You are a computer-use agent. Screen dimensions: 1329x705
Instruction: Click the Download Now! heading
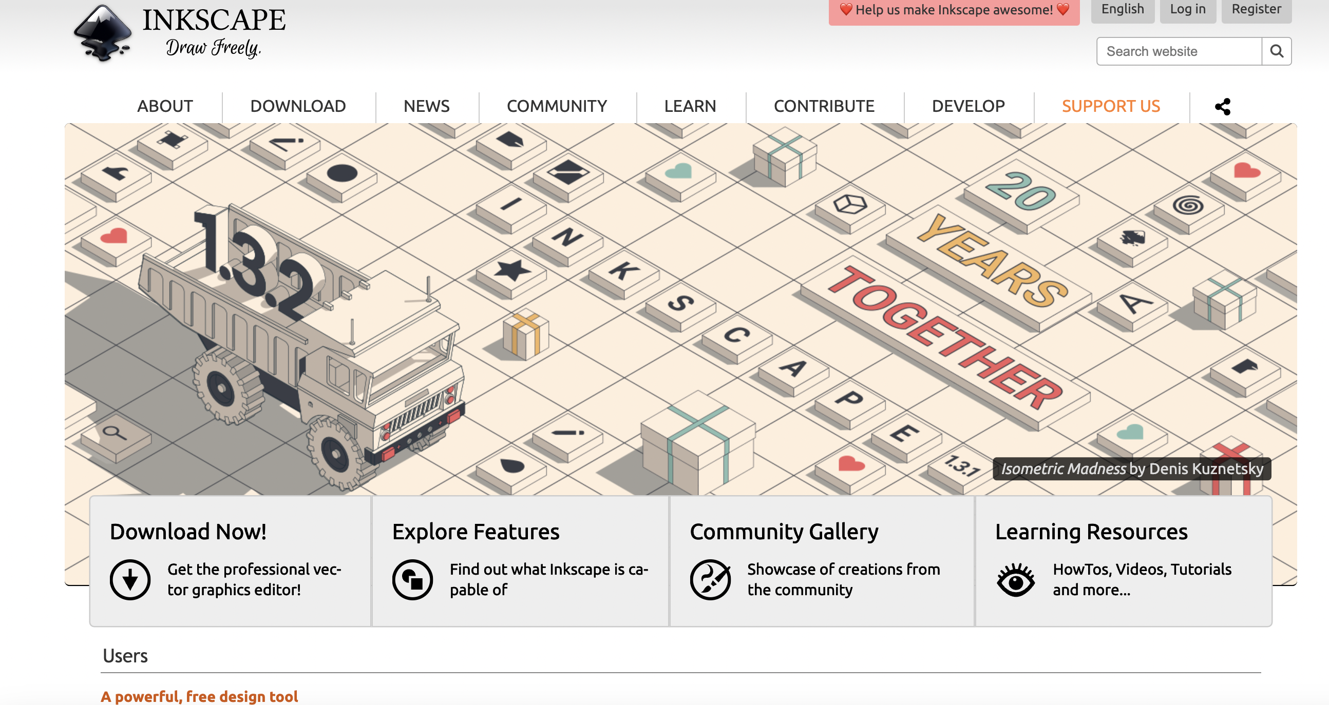click(x=188, y=532)
